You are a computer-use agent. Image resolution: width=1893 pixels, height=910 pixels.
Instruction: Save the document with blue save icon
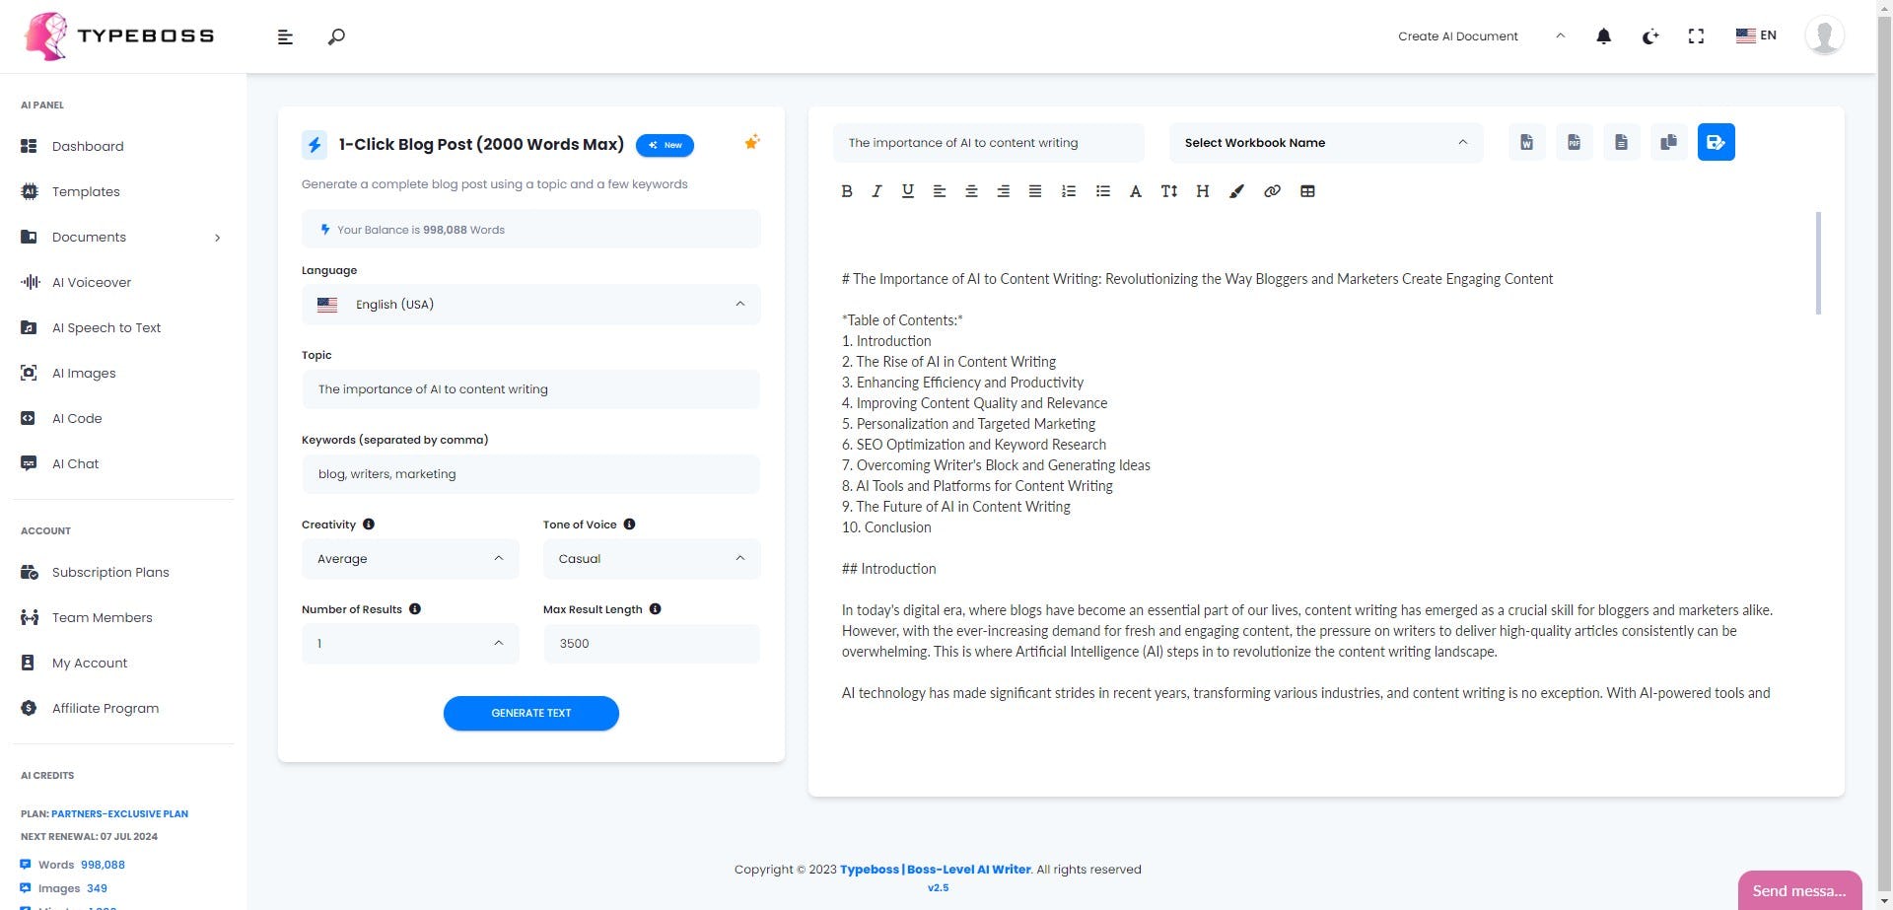point(1716,142)
